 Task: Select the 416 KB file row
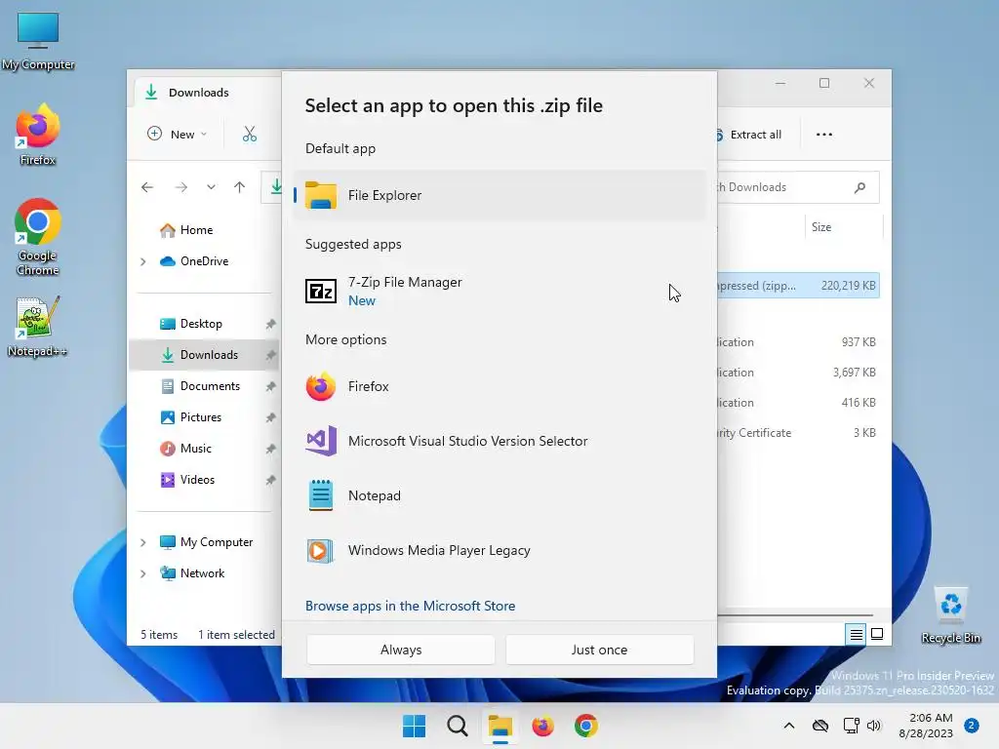click(798, 403)
